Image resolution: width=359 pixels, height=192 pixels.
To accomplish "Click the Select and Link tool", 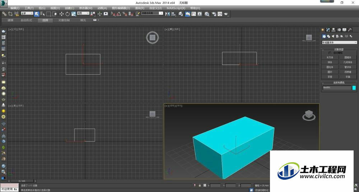I will click(4, 14).
